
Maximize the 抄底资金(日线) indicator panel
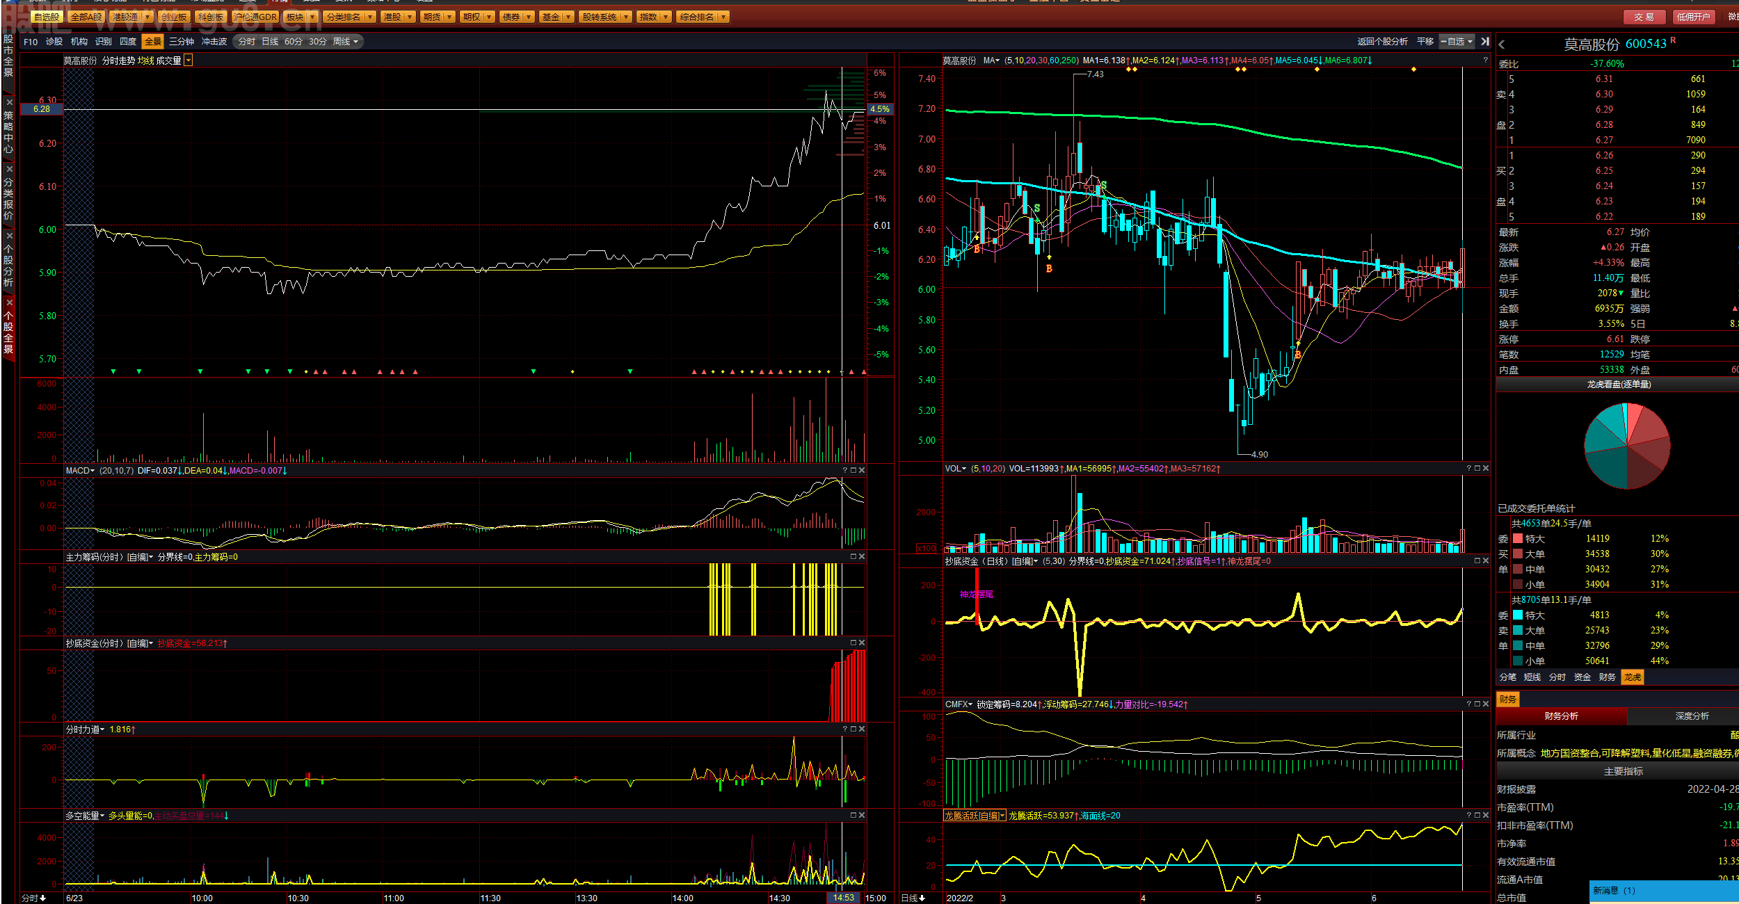(x=1477, y=561)
